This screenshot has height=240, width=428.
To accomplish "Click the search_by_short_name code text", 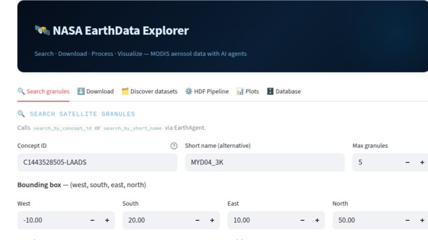I will [x=133, y=128].
